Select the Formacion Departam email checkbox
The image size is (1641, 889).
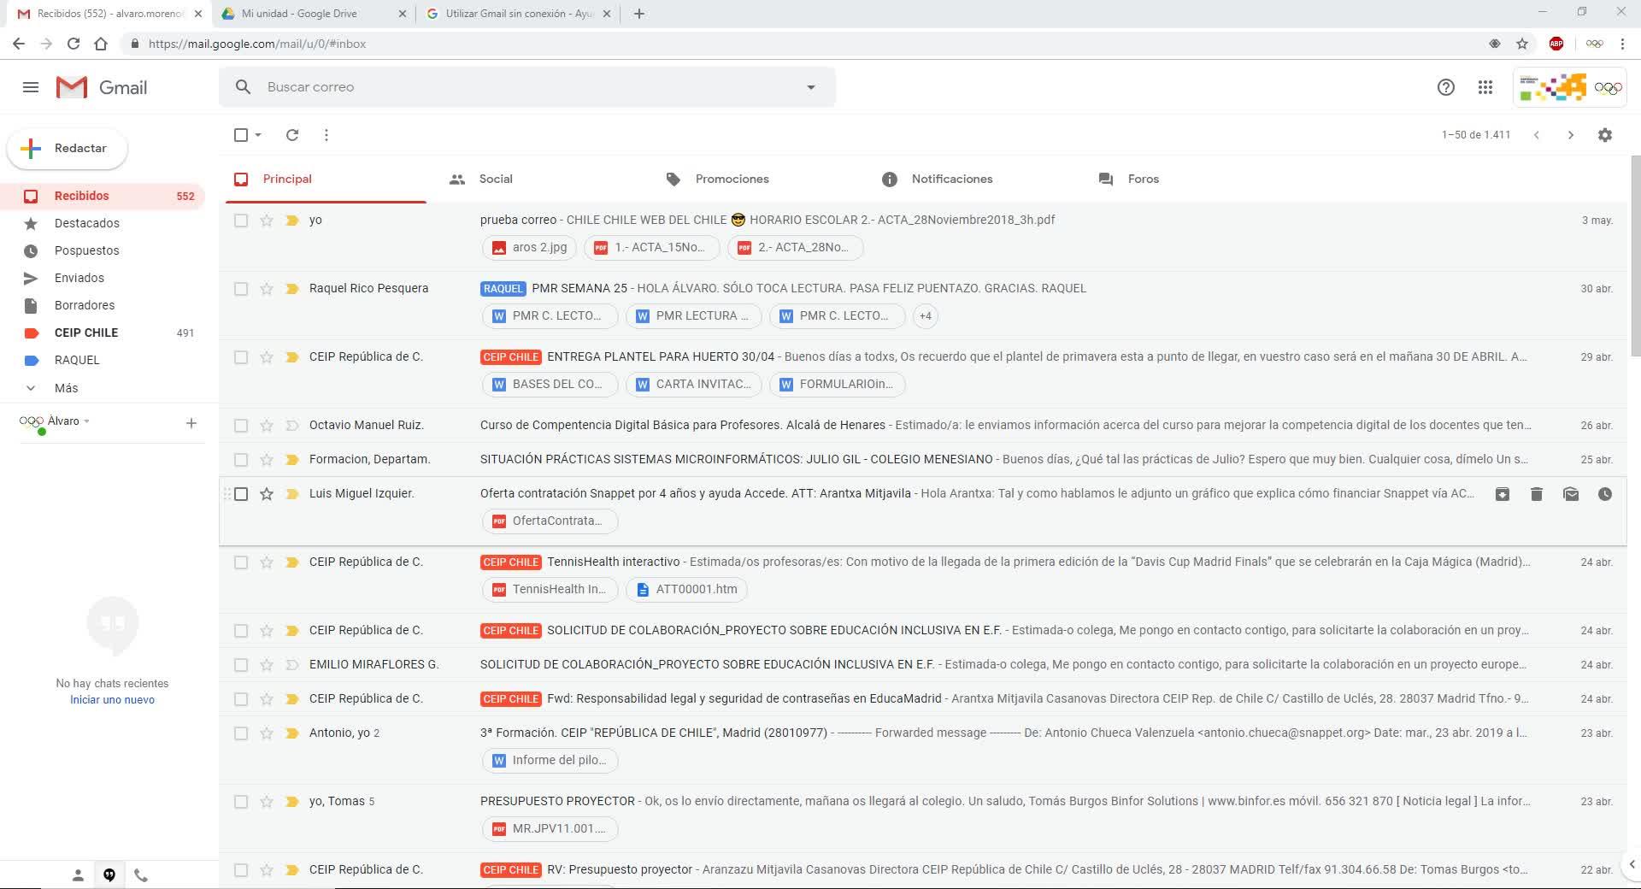pyautogui.click(x=241, y=460)
